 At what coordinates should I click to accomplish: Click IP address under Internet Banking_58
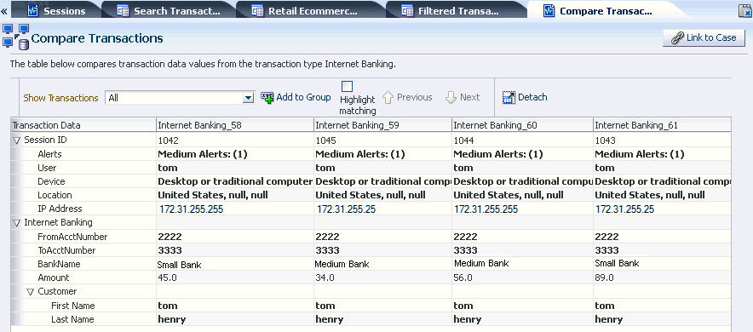coord(191,209)
